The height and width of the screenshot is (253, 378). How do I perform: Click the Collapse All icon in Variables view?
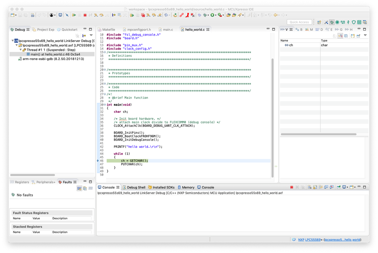pos(346,36)
